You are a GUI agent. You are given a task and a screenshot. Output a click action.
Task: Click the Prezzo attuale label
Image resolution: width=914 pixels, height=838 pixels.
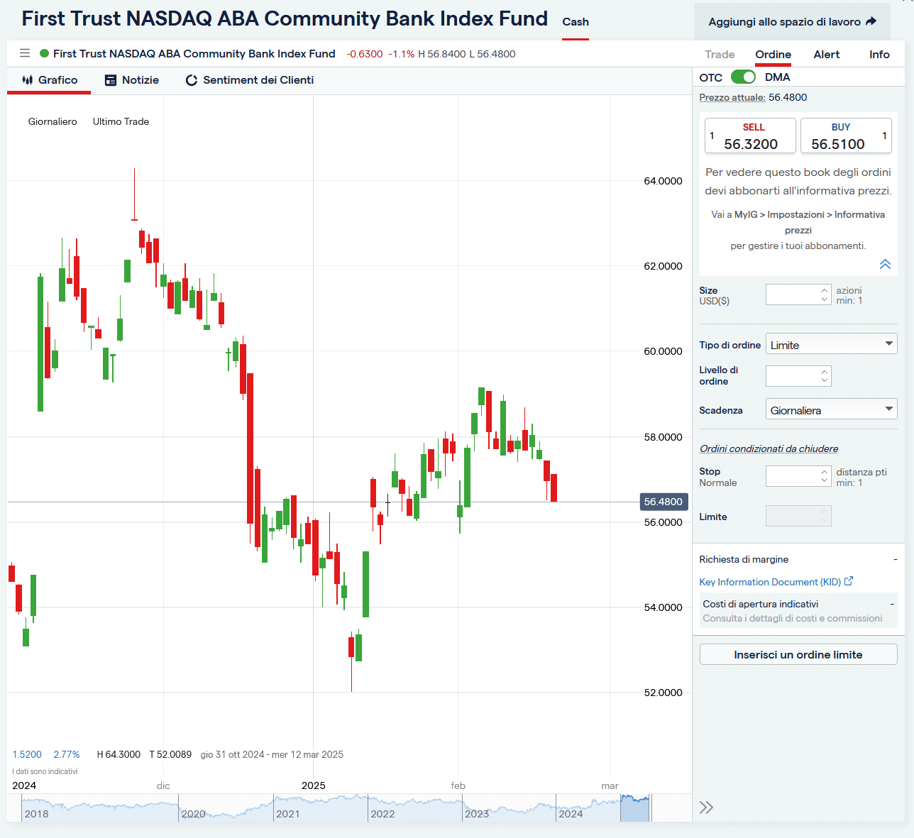(732, 97)
